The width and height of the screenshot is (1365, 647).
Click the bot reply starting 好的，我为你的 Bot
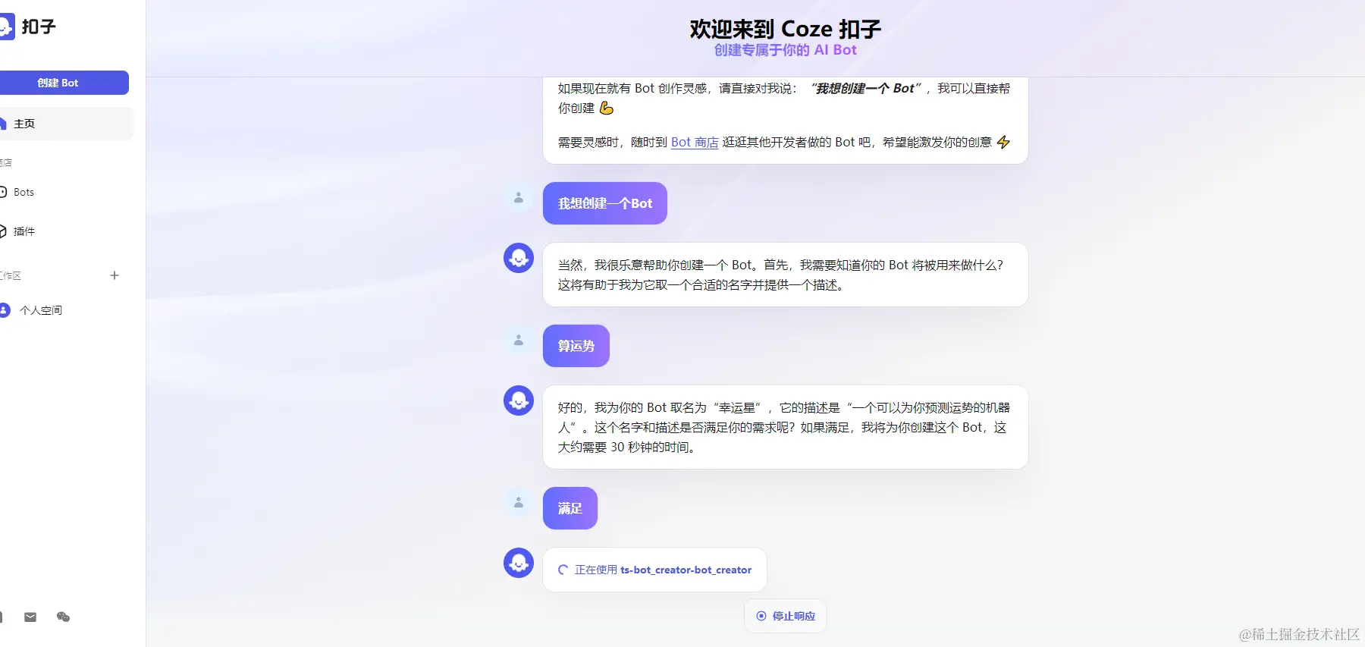point(786,427)
